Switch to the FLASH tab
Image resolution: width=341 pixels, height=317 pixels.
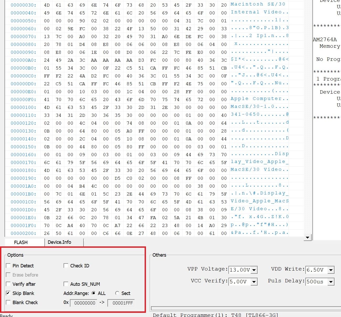[21, 242]
